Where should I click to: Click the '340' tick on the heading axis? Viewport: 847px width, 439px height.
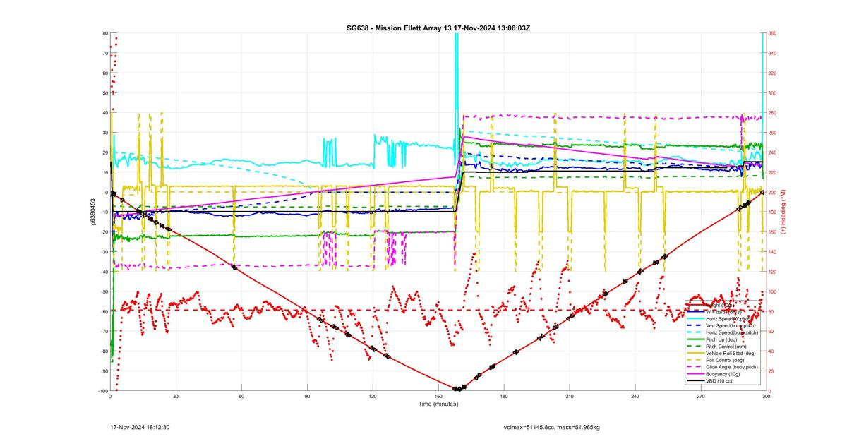(773, 53)
